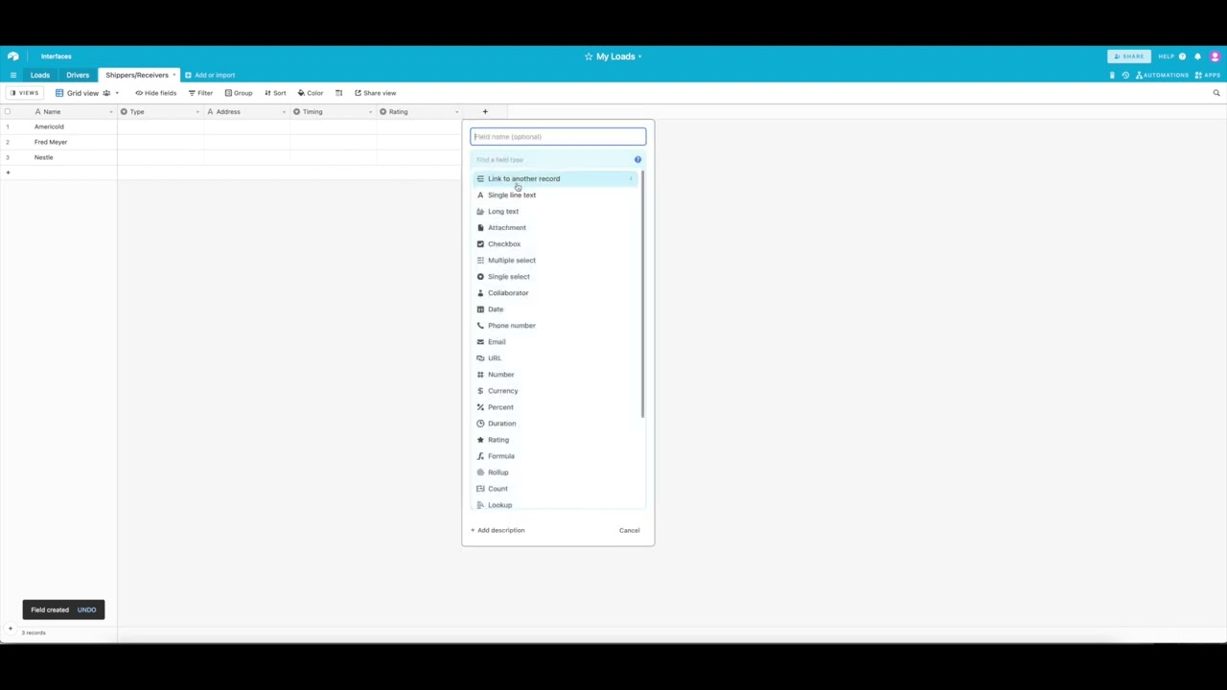
Task: Select Long text field type
Action: 554,212
